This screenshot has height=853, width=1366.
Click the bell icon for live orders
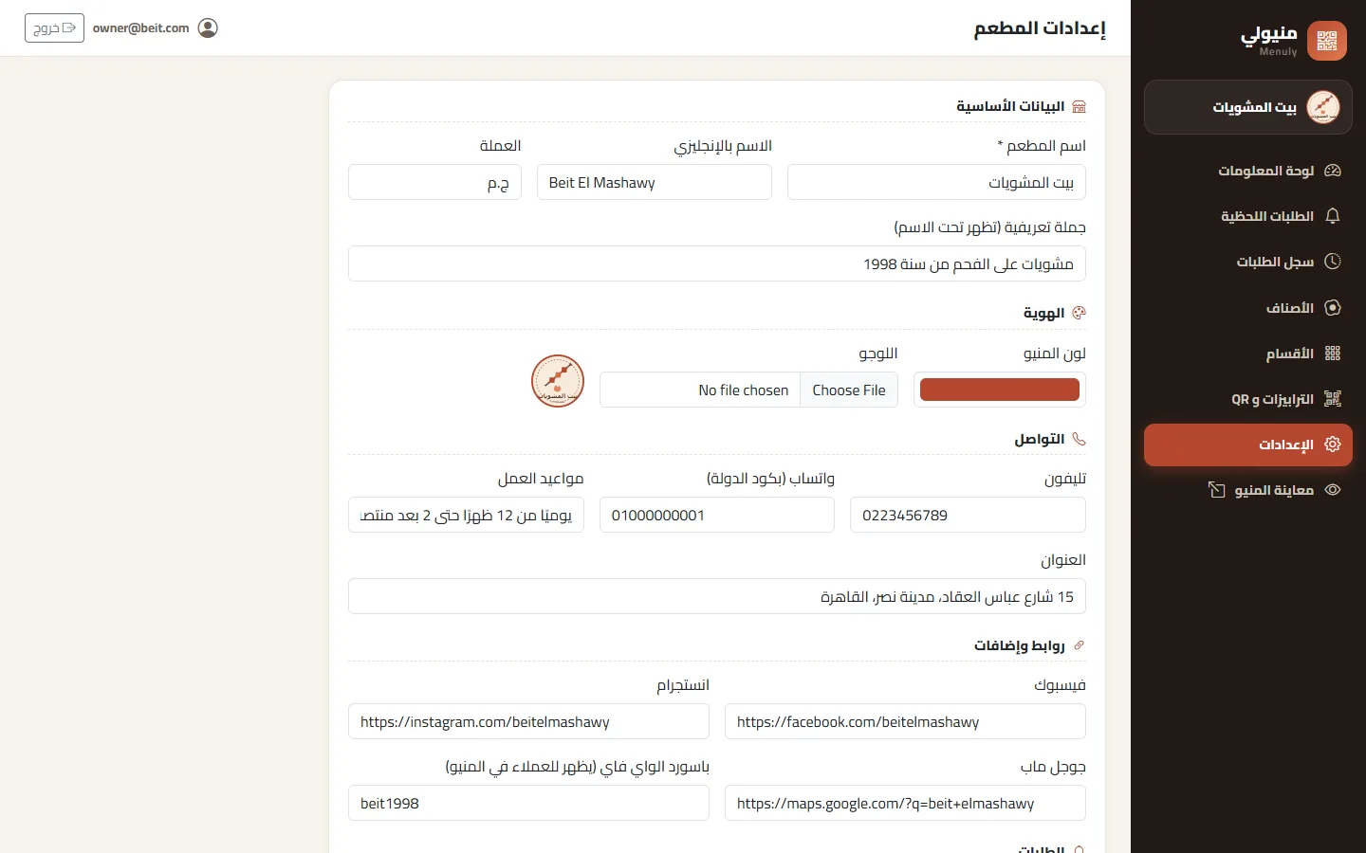[x=1333, y=216]
